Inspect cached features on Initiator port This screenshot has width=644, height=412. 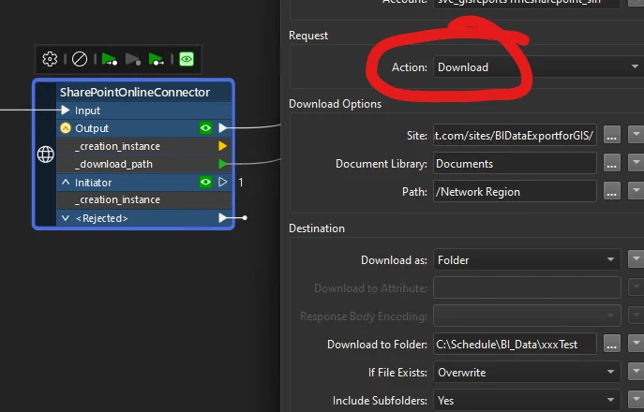click(205, 182)
